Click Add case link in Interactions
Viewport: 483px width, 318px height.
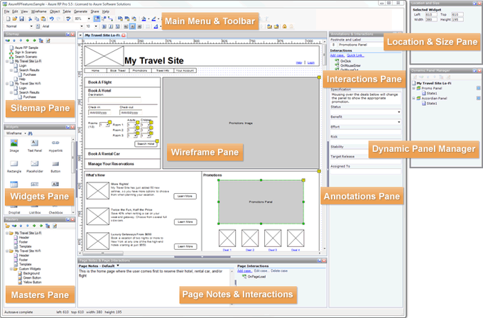337,55
